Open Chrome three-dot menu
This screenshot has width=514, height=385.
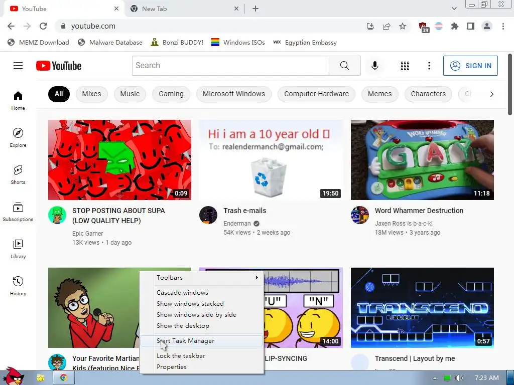pos(503,26)
